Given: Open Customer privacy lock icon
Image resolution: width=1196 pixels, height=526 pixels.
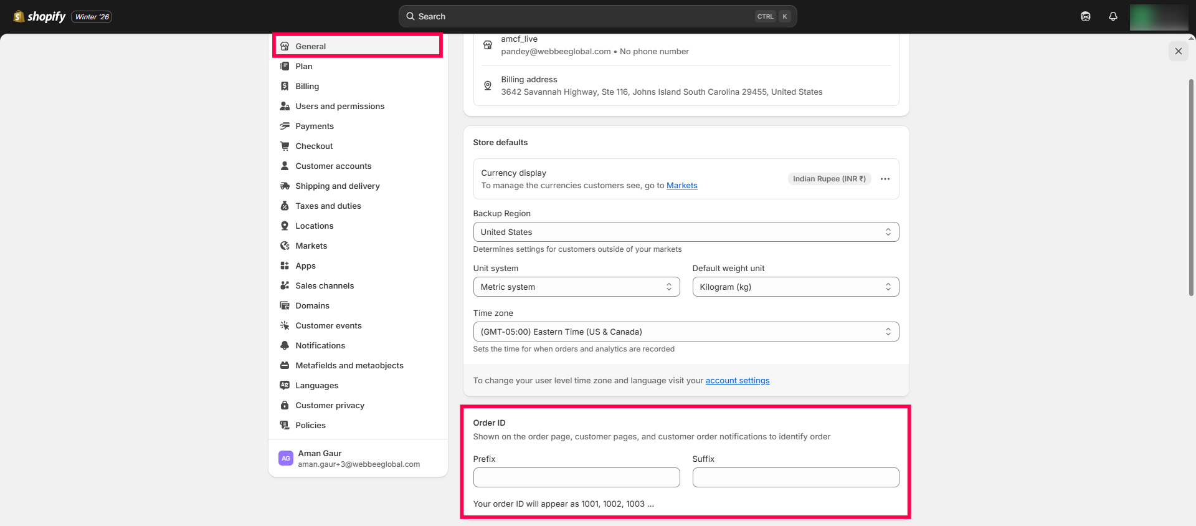Looking at the screenshot, I should tap(285, 405).
